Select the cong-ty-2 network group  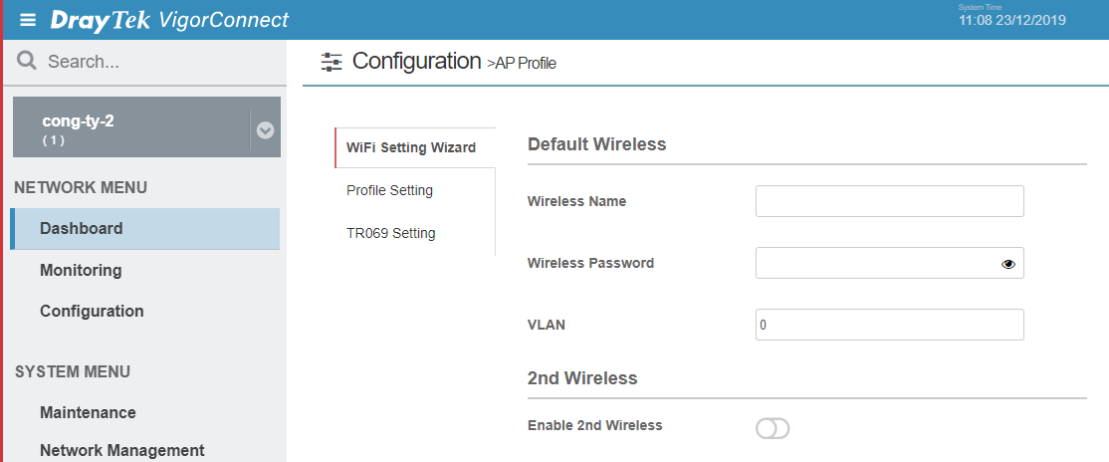click(131, 127)
